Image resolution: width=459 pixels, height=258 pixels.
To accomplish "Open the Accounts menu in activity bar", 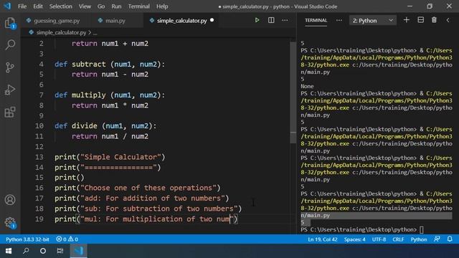I will pos(10,200).
